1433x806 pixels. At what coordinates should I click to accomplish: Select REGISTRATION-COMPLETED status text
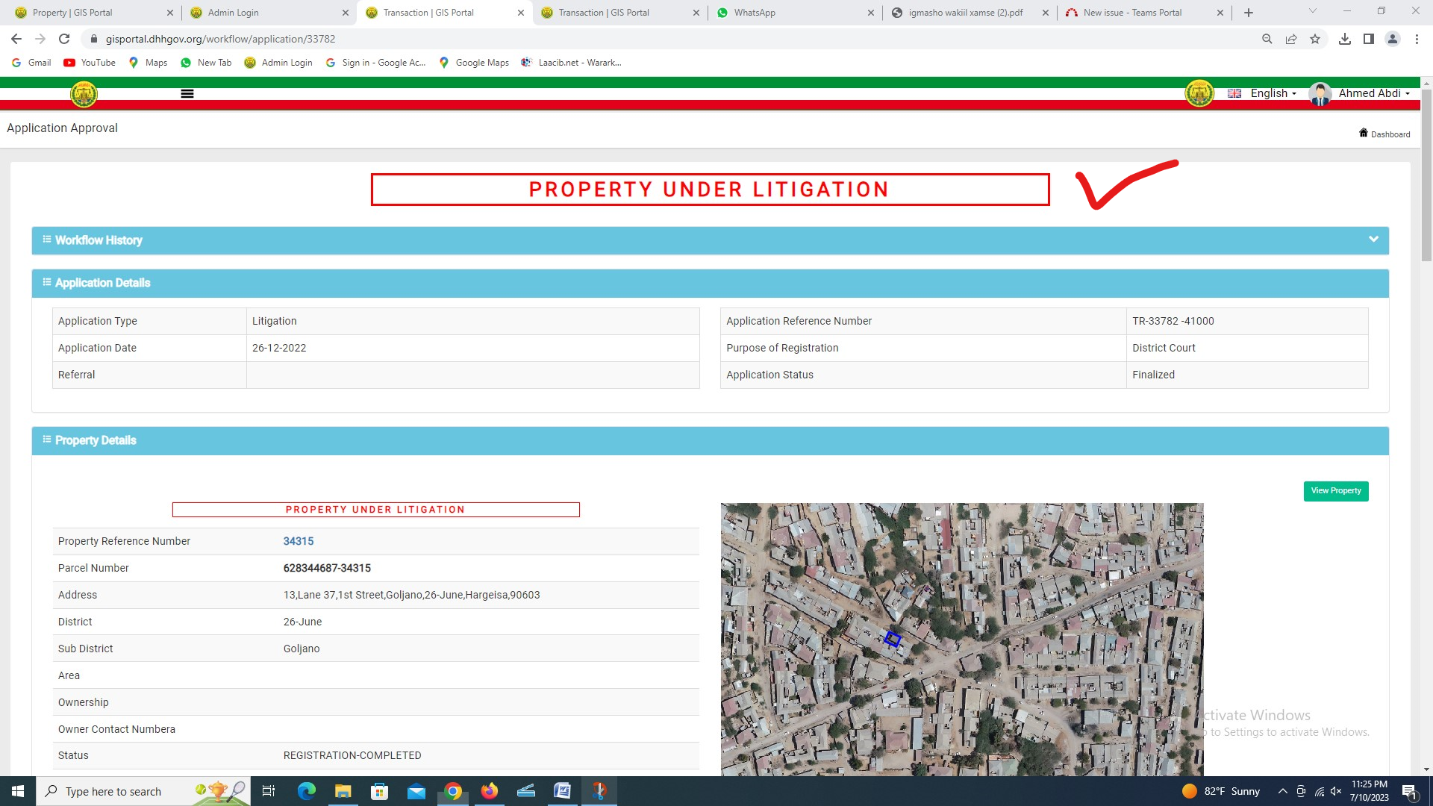tap(352, 755)
